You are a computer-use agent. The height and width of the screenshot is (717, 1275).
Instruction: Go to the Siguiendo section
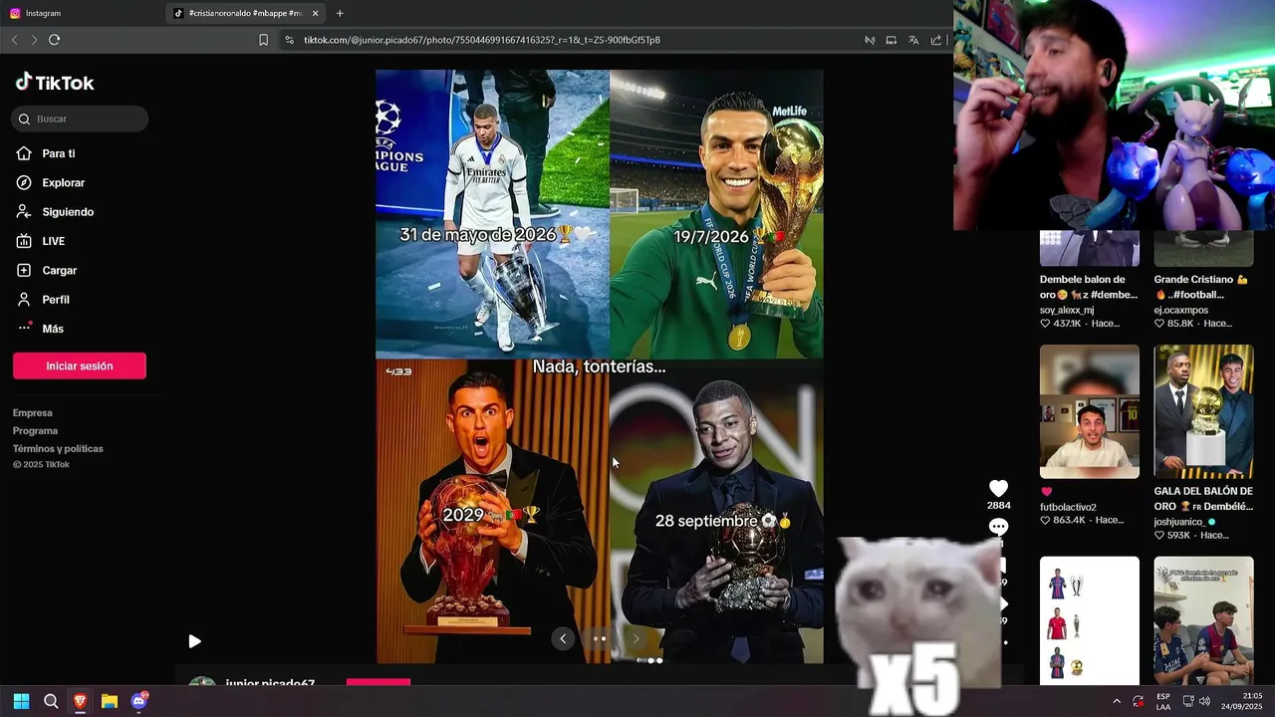point(68,212)
